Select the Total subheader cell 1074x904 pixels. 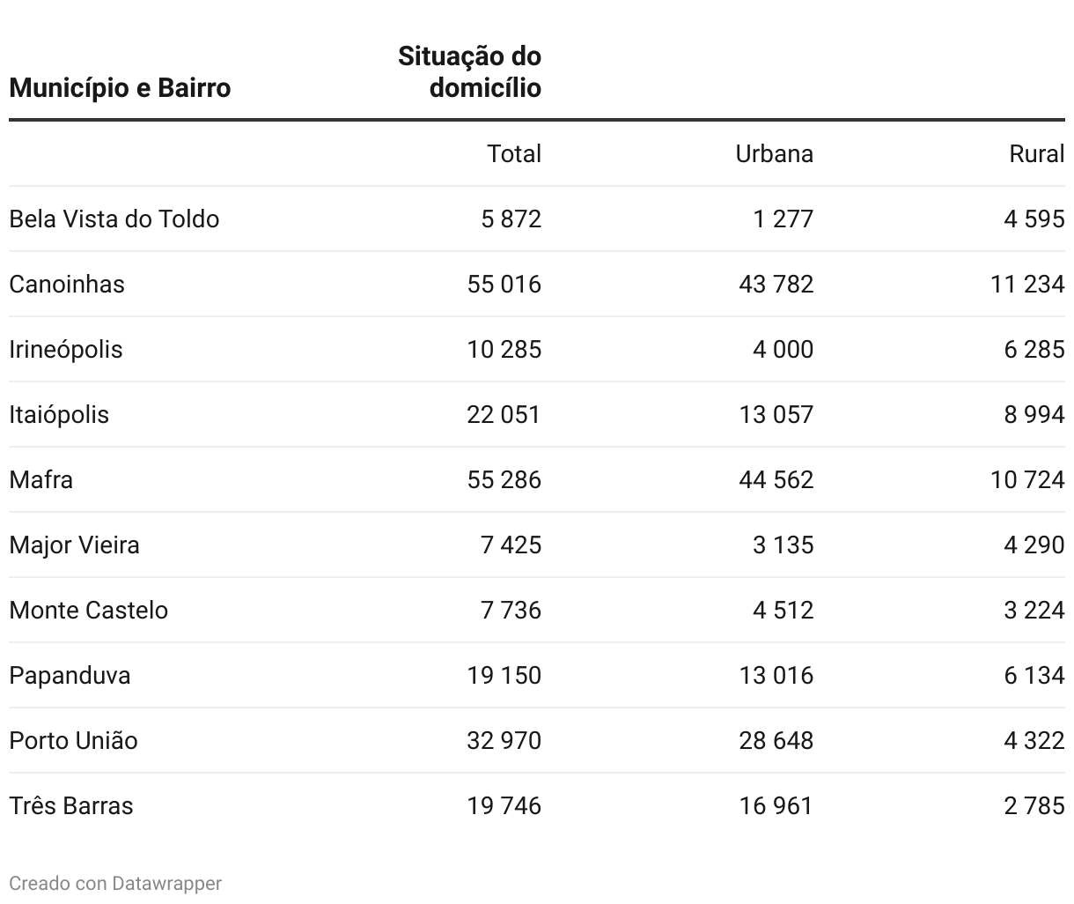[x=514, y=154]
